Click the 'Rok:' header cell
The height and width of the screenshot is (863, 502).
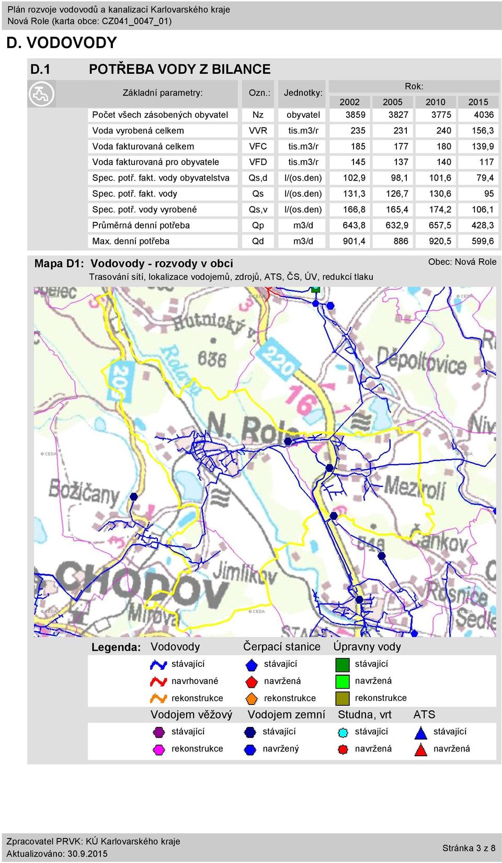[x=414, y=86]
